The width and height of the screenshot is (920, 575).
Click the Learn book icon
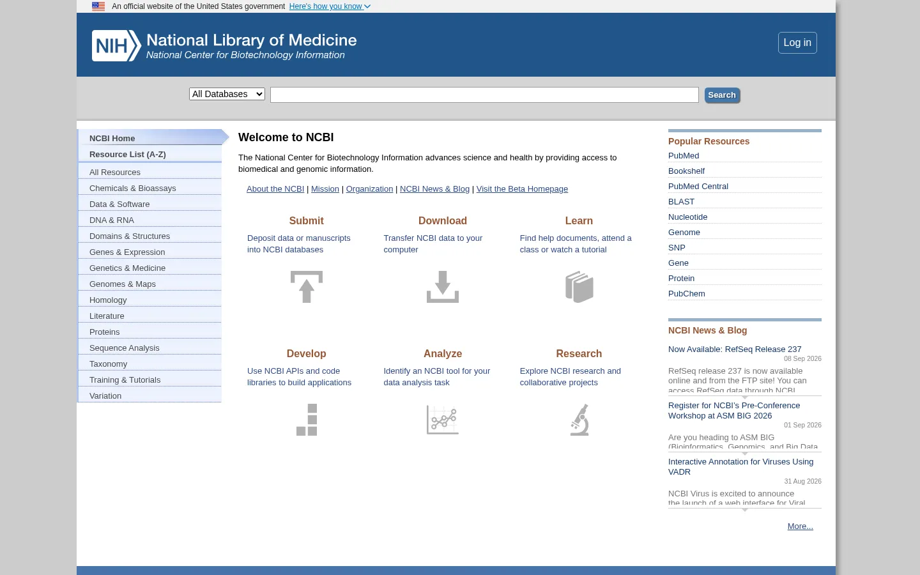(x=579, y=287)
